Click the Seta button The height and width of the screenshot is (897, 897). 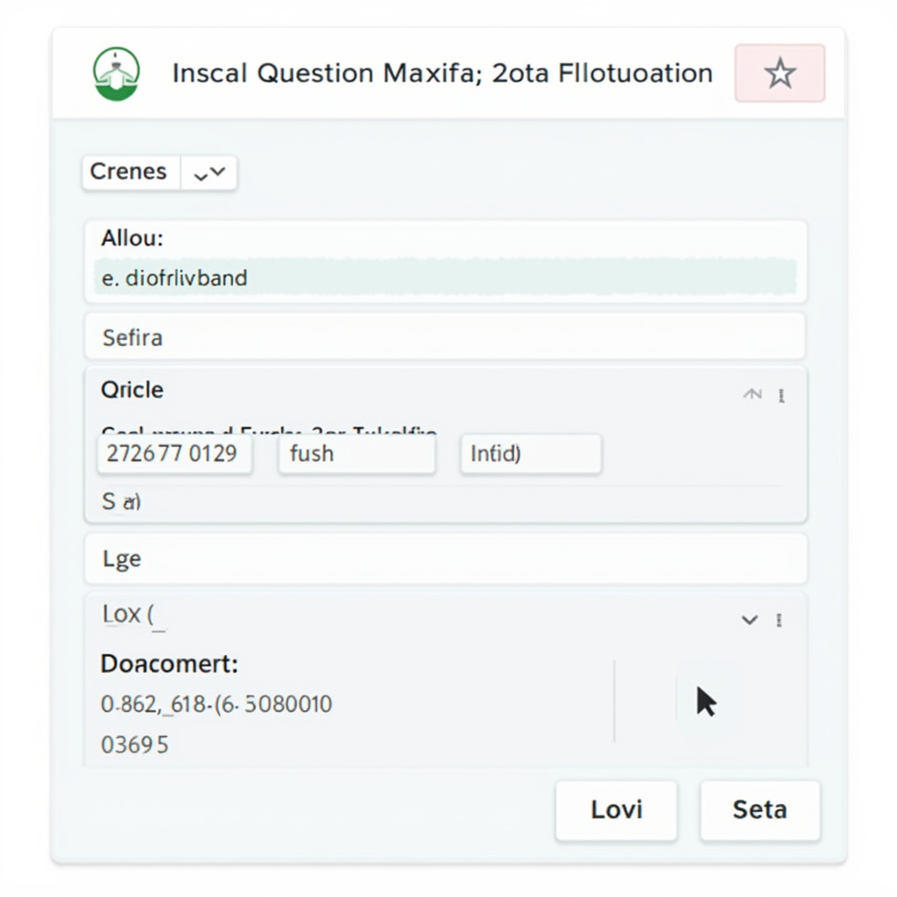[759, 809]
